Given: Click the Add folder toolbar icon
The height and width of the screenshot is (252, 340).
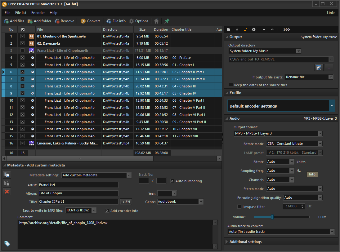Looking at the screenshot, I should pos(30,21).
